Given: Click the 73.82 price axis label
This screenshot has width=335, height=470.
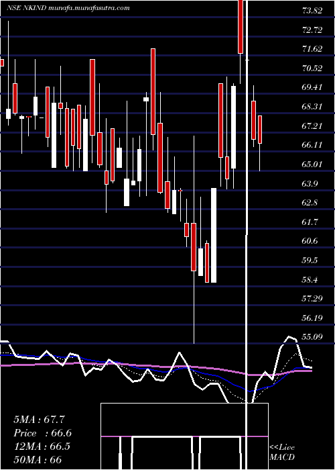Looking at the screenshot, I should tap(312, 11).
